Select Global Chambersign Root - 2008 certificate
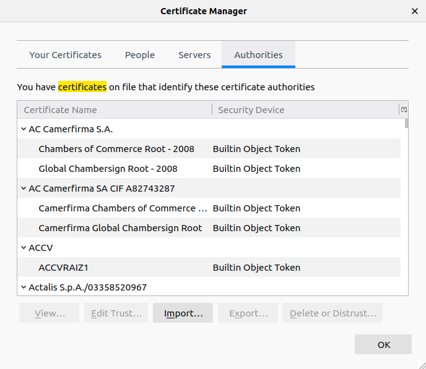Viewport: 426px width, 369px height. 108,169
